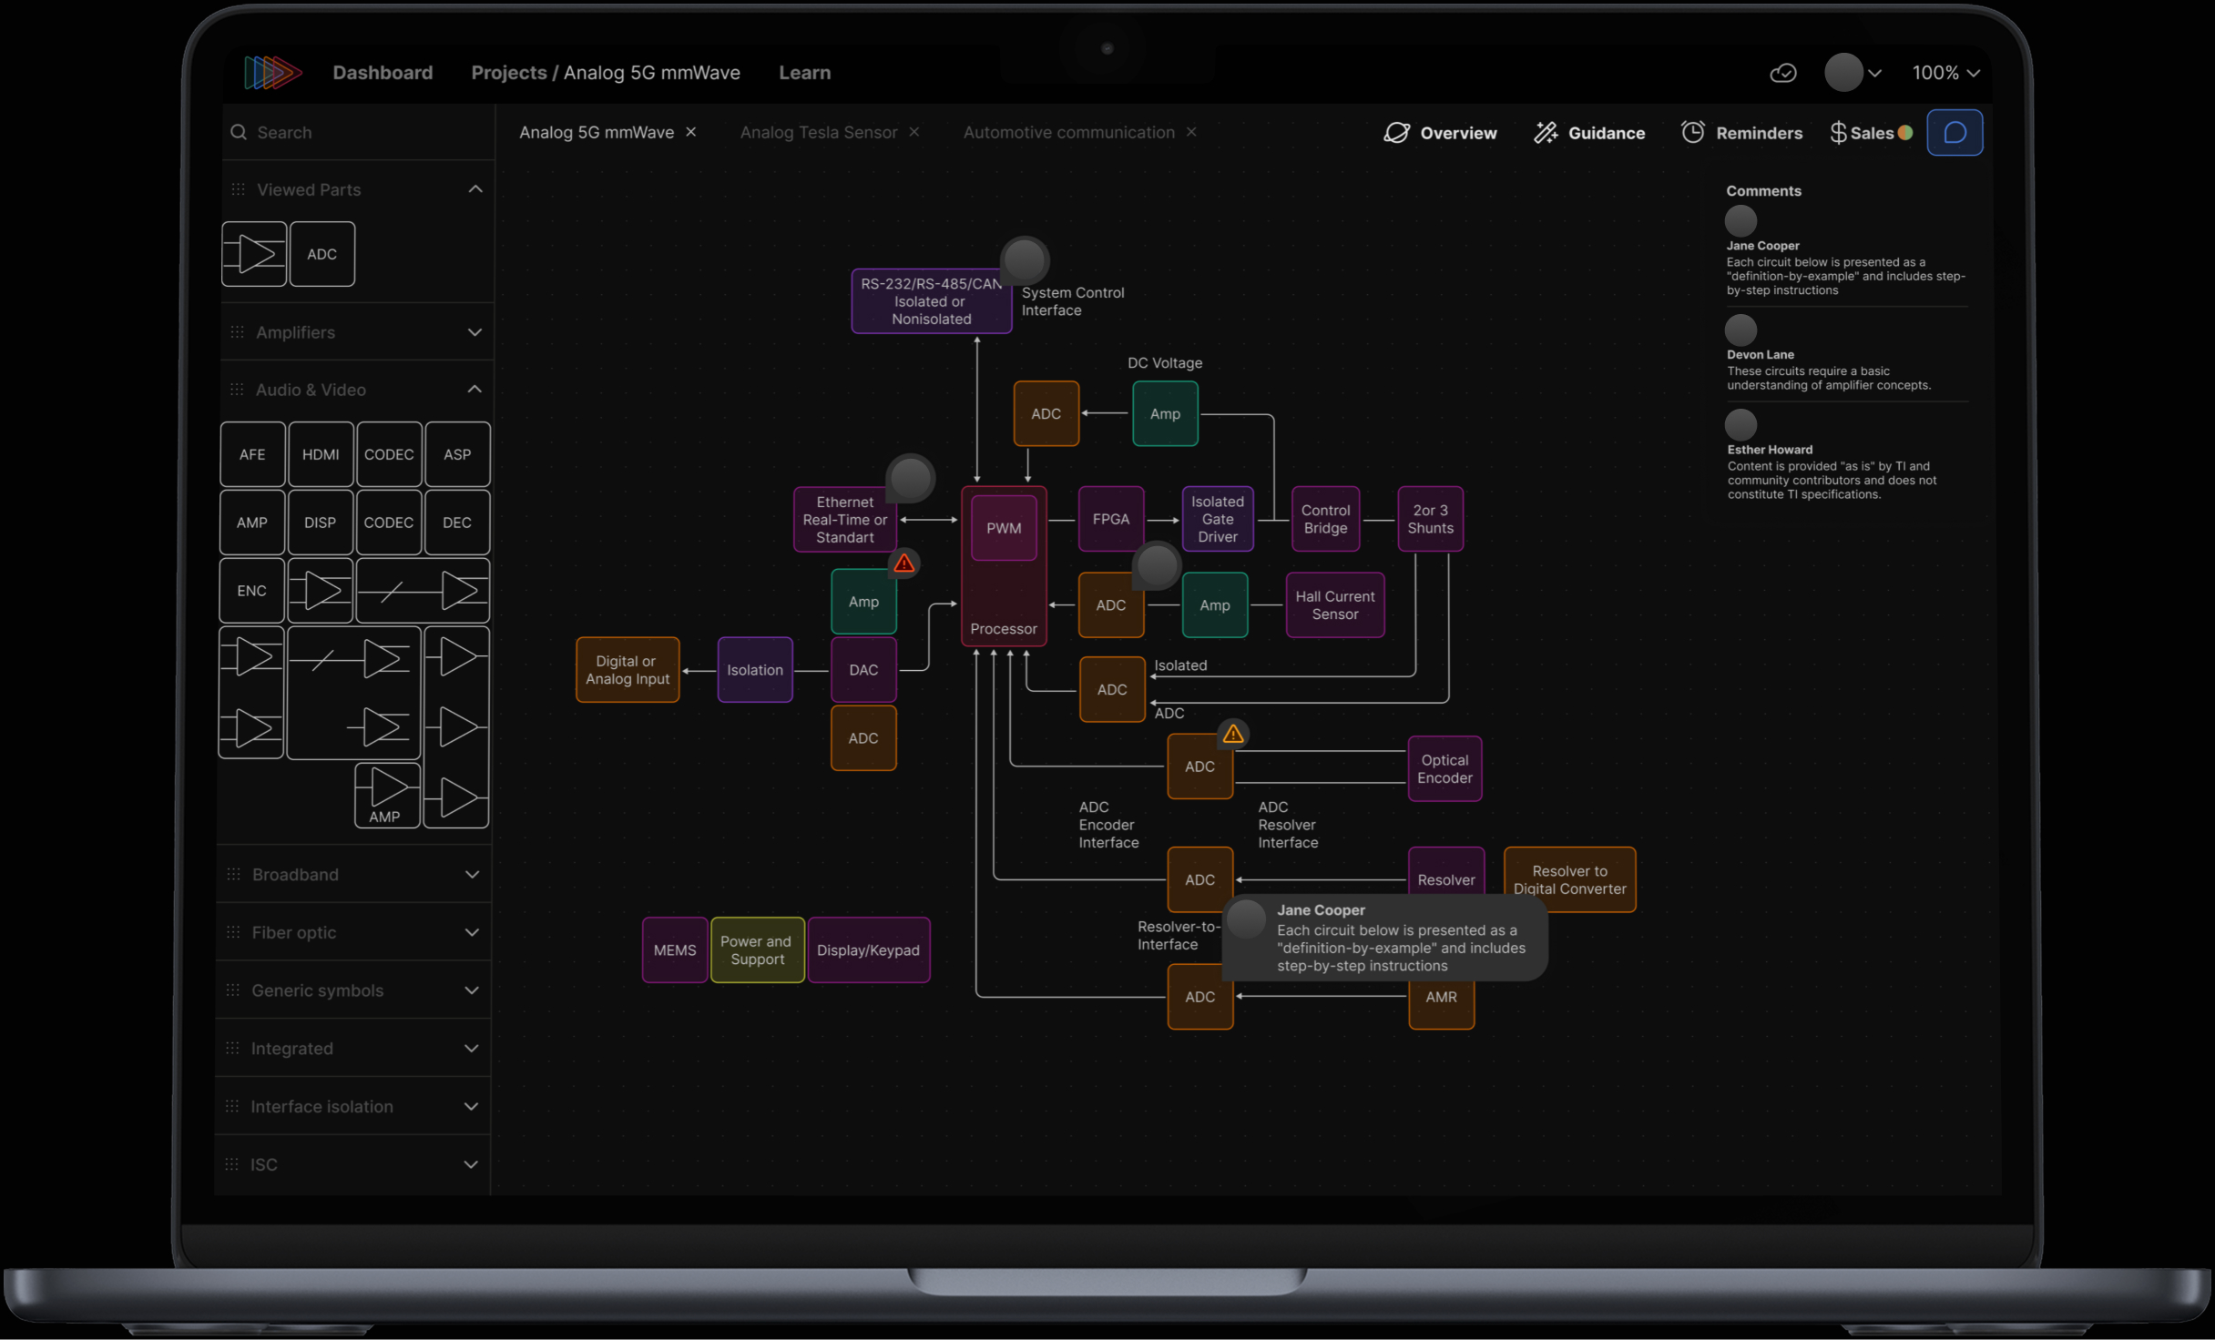Select the Hall Current Sensor block
Image resolution: width=2215 pixels, height=1340 pixels.
[1335, 605]
